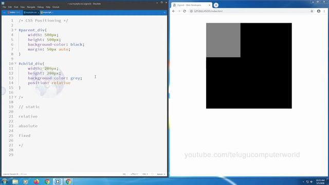Screen dimensions: 329x185
Task: Open the Windows Start menu
Action: [4, 181]
